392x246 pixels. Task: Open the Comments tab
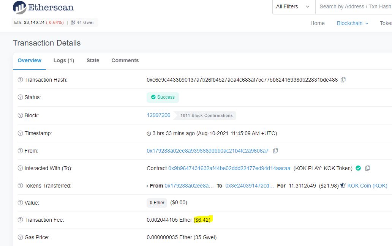pyautogui.click(x=125, y=60)
